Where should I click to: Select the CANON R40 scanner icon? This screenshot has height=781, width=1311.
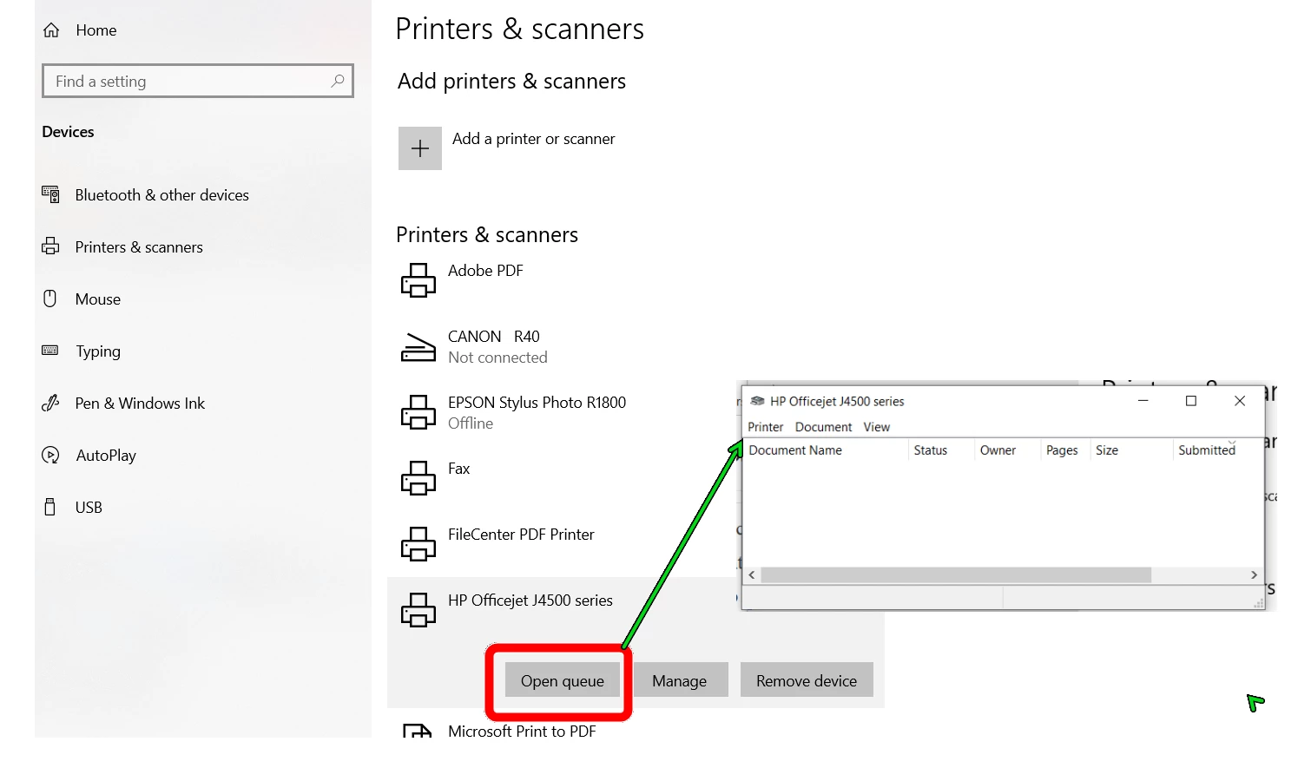pyautogui.click(x=418, y=347)
